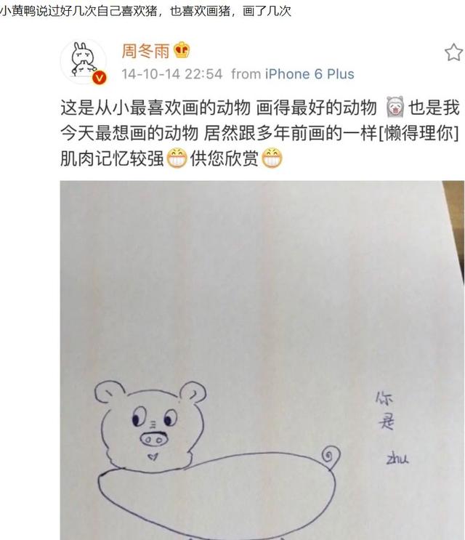
Task: Click the pig's head in the drawing
Action: 150,425
